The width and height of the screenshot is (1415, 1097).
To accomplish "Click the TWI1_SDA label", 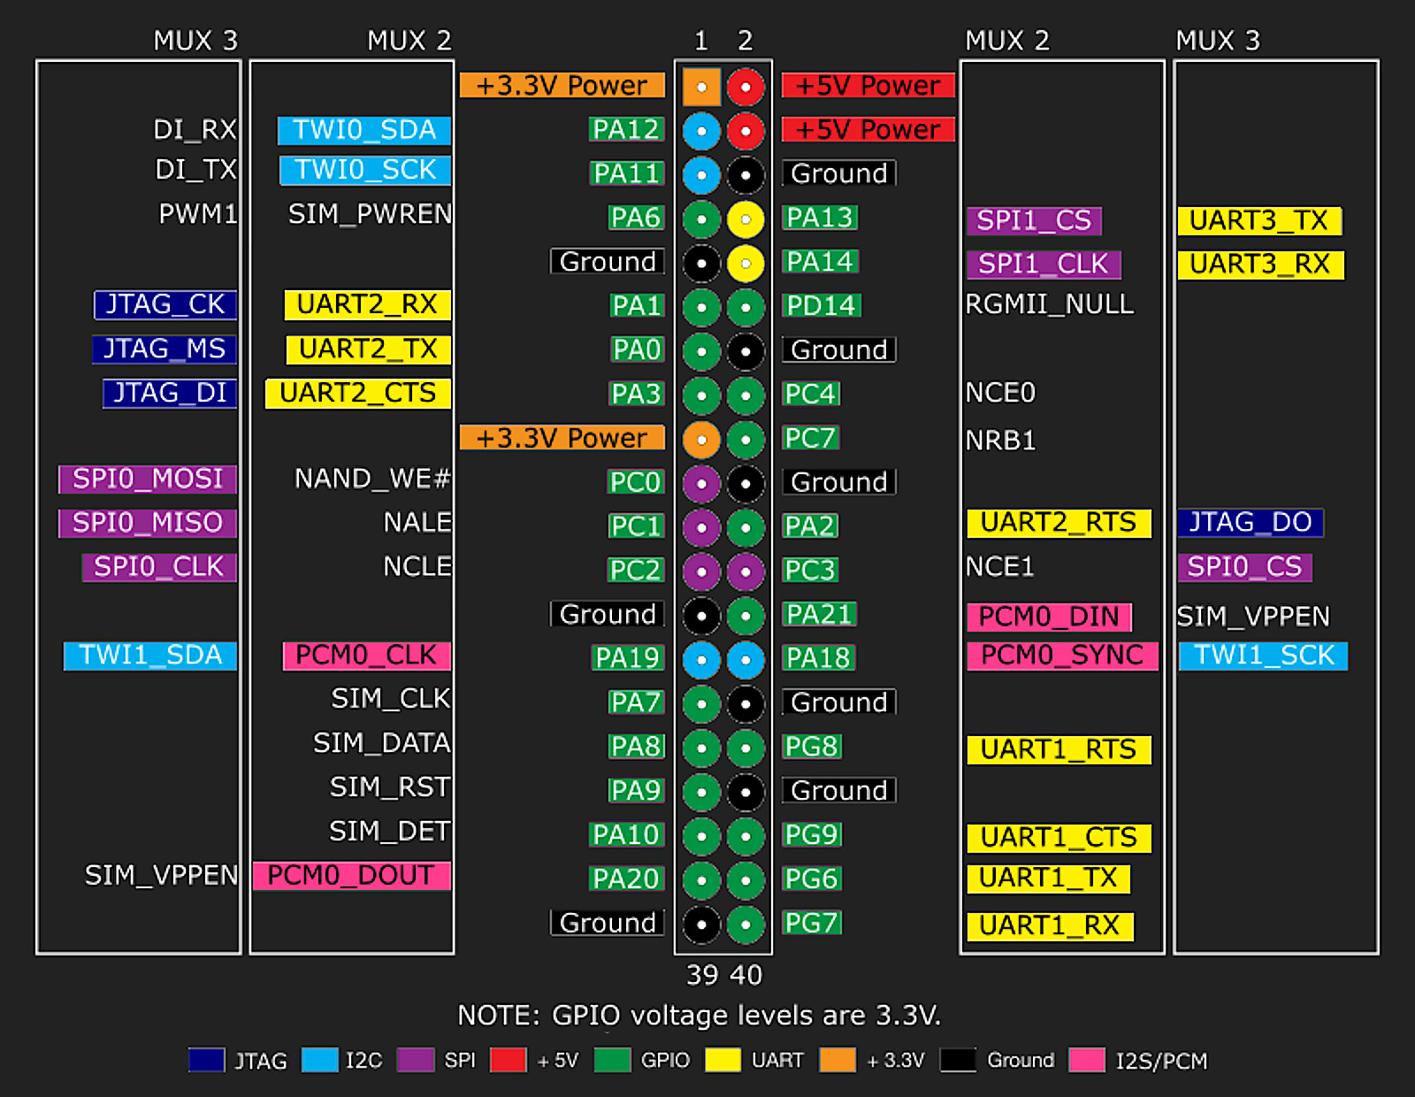I will [x=150, y=656].
